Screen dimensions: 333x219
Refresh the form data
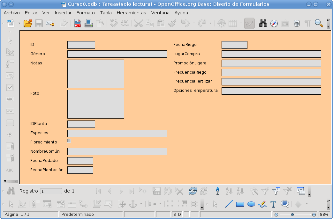point(193,191)
